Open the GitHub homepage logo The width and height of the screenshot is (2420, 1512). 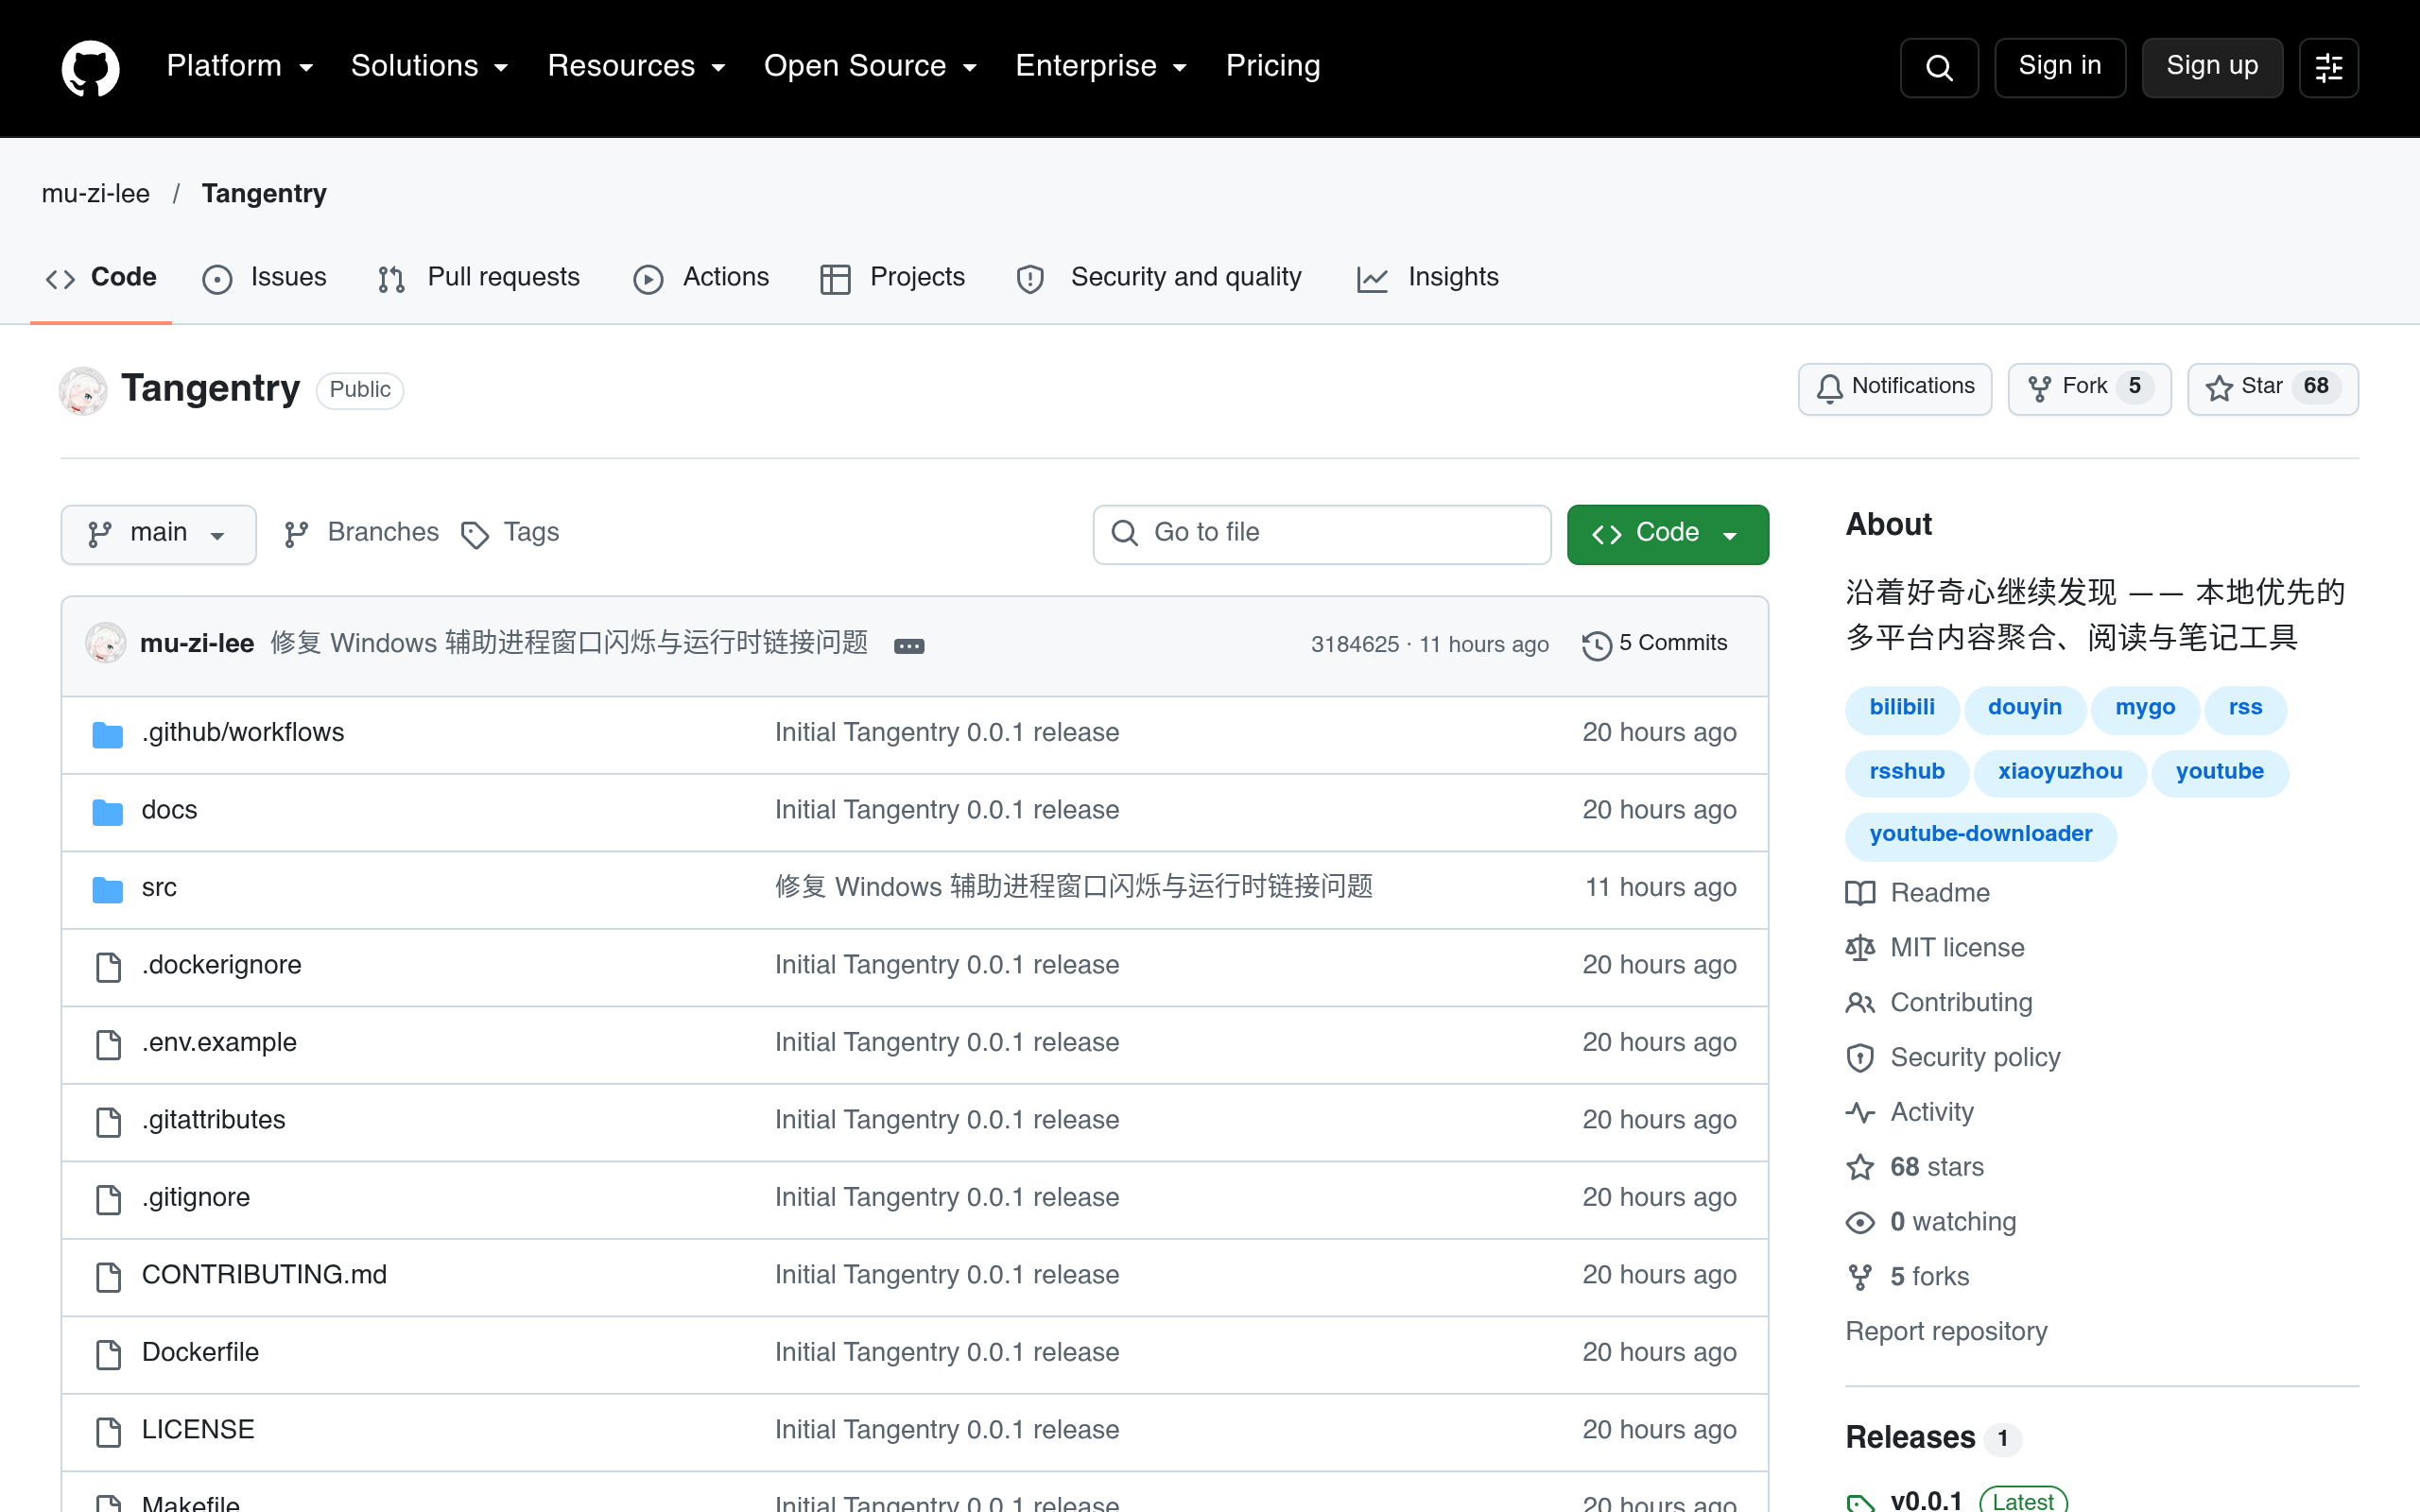tap(90, 67)
